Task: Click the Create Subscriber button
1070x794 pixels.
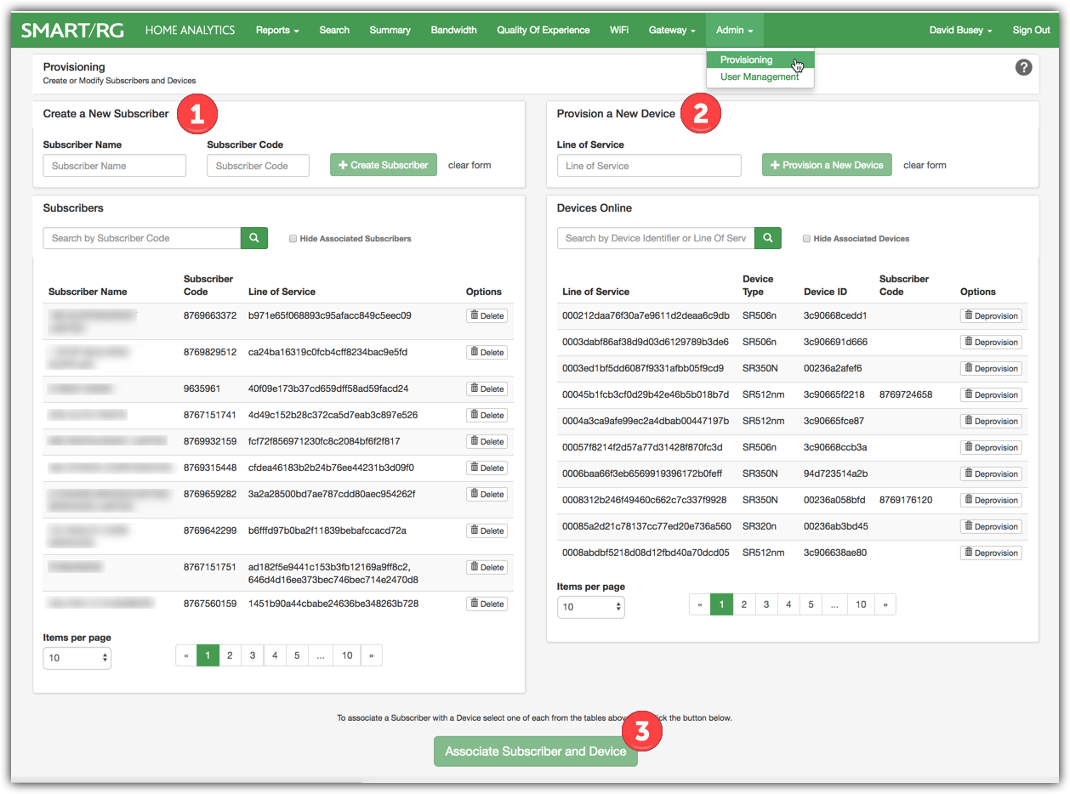Action: click(383, 165)
